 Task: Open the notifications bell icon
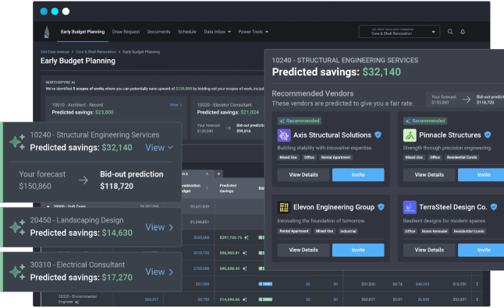point(463,32)
